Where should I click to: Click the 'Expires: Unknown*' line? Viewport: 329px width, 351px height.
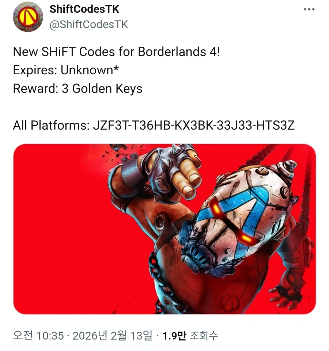pyautogui.click(x=66, y=70)
